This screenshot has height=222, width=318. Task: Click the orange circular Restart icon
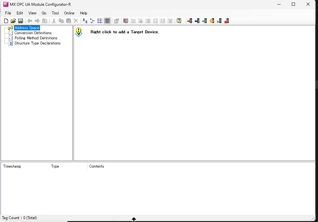[212, 21]
